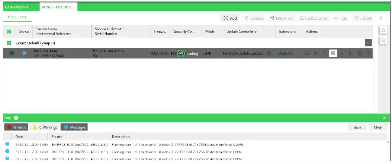Click the filter funnel icon in the toolbar

[x=381, y=18]
